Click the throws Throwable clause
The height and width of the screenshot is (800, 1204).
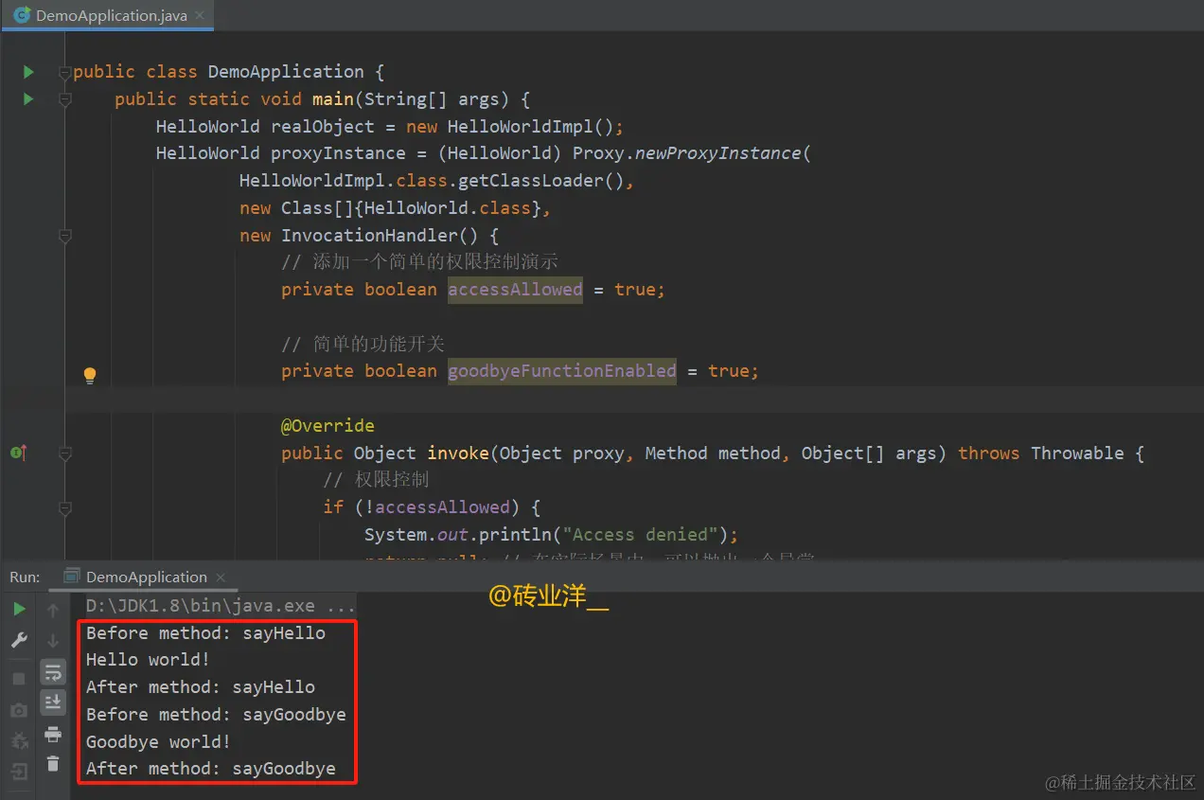(x=1040, y=453)
